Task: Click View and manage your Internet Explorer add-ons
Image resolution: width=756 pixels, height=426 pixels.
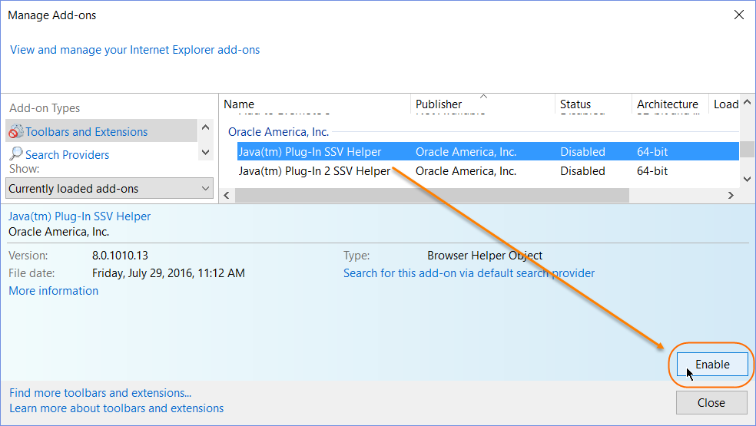Action: 135,50
